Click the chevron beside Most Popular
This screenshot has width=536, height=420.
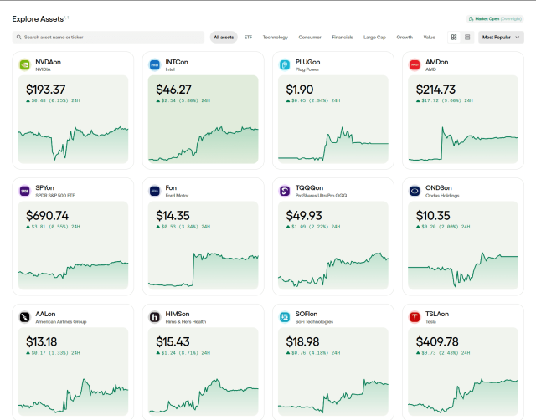click(518, 37)
